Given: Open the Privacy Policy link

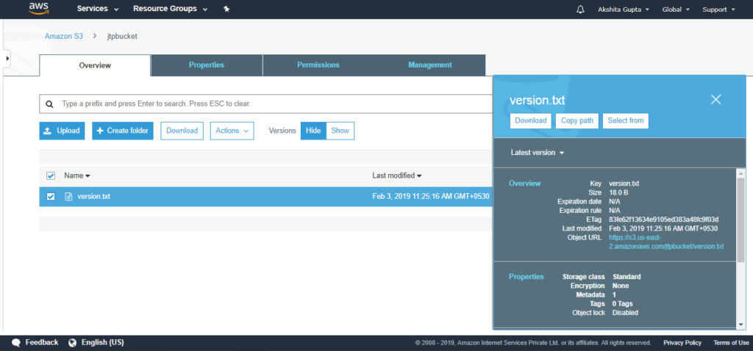Looking at the screenshot, I should pos(682,342).
